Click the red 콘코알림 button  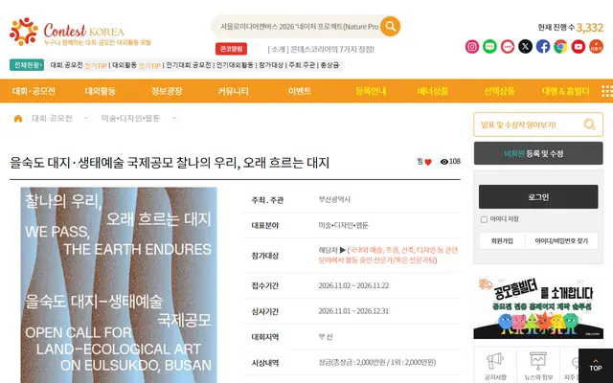pyautogui.click(x=231, y=49)
